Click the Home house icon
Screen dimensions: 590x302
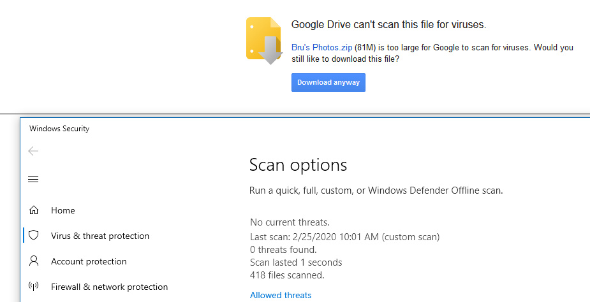click(34, 210)
